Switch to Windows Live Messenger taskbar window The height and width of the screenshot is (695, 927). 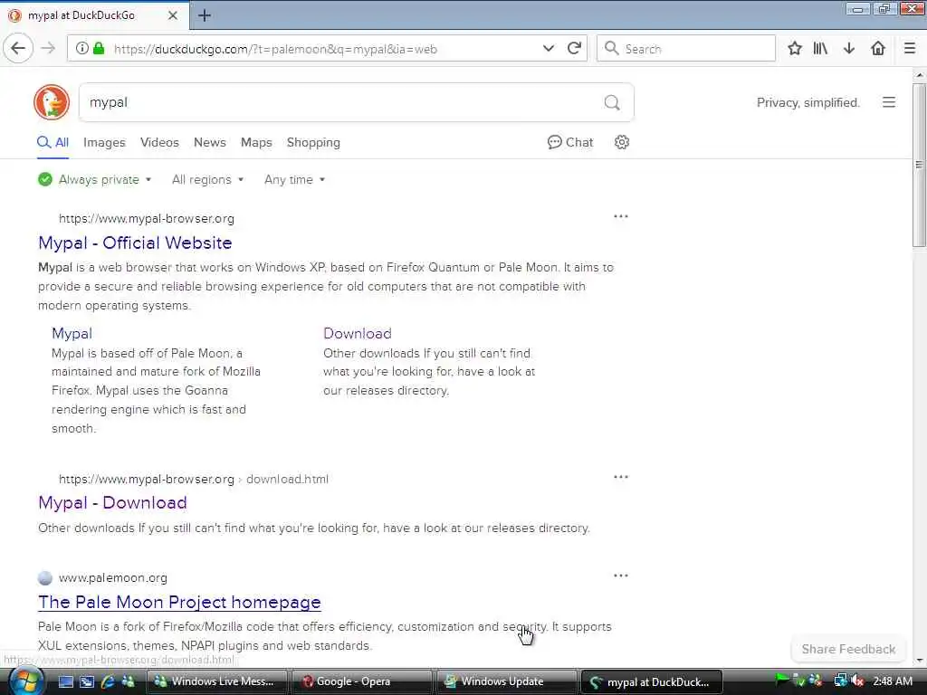point(215,682)
